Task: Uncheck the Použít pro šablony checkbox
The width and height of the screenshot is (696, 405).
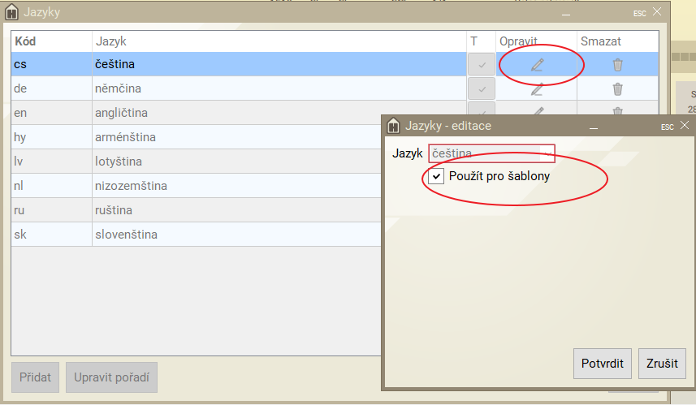Action: point(437,176)
